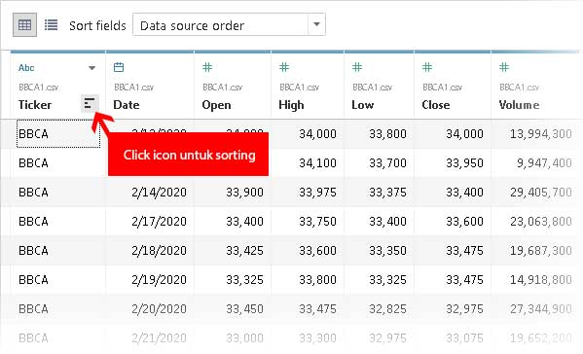583x354 pixels.
Task: Switch to grid preview view icon
Action: tap(24, 25)
